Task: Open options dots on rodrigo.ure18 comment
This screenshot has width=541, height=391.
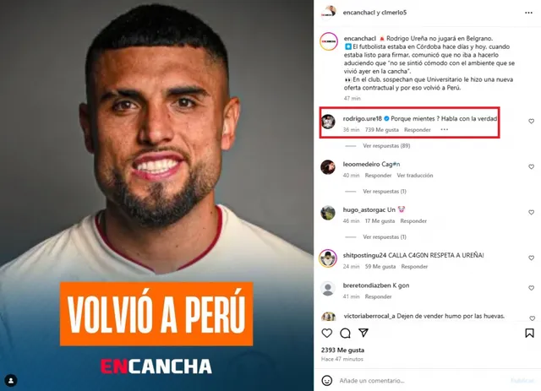Action: pyautogui.click(x=445, y=130)
